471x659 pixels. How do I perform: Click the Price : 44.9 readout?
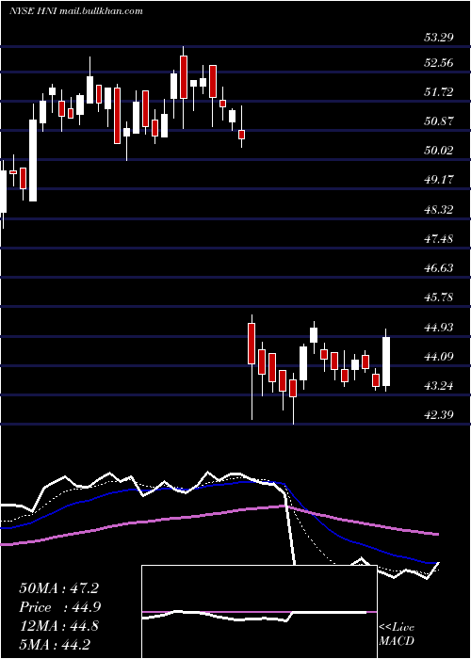[x=59, y=607]
